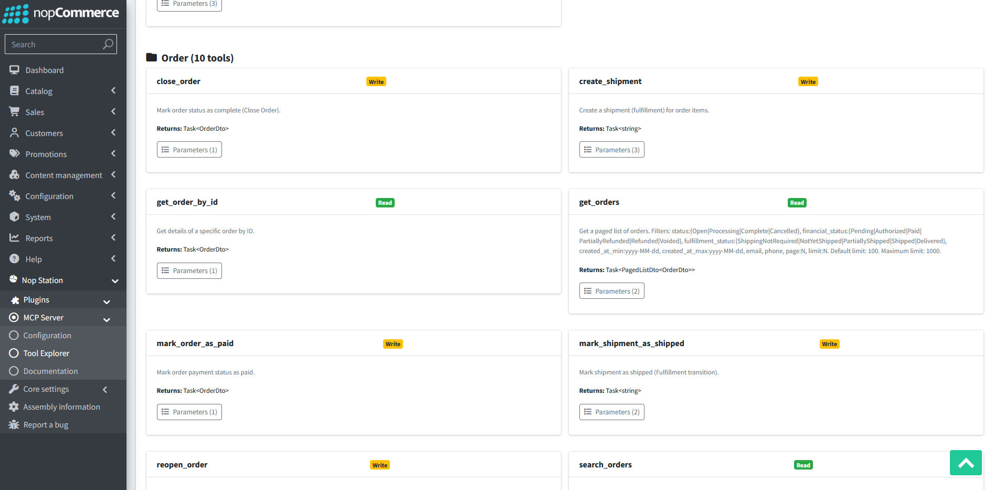Image resolution: width=994 pixels, height=490 pixels.
Task: Click the topmost Parameters (3) button
Action: 189,5
